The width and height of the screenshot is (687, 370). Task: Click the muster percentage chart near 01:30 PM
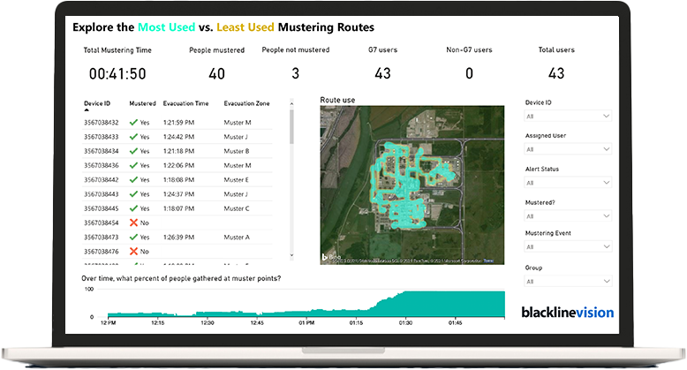tap(404, 305)
